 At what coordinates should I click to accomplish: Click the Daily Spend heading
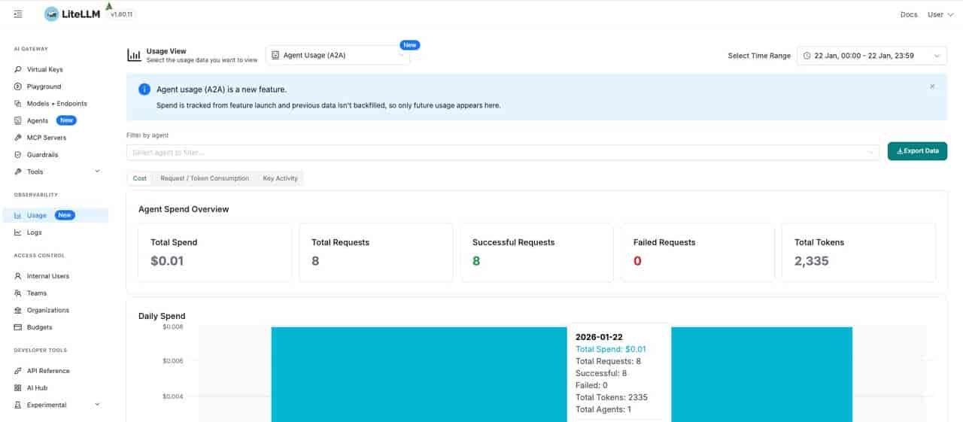(x=162, y=316)
